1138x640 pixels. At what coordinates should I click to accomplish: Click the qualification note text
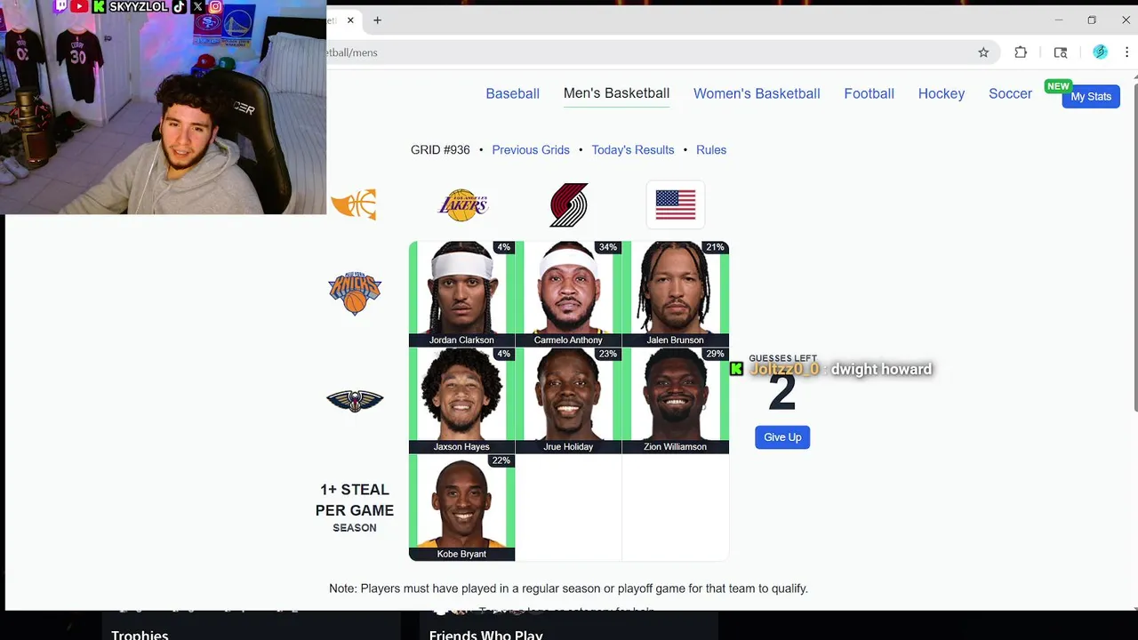click(x=568, y=588)
